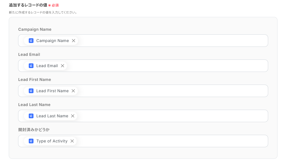The image size is (284, 163).
Task: Click the Lead Last Name chip text
Action: (52, 116)
